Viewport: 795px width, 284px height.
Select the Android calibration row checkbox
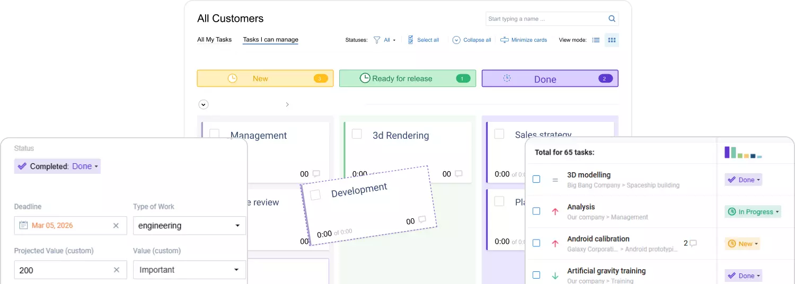point(536,243)
